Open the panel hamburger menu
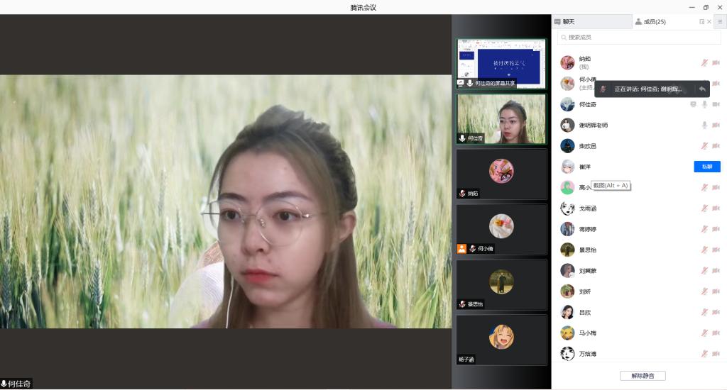This screenshot has width=727, height=390. click(719, 22)
